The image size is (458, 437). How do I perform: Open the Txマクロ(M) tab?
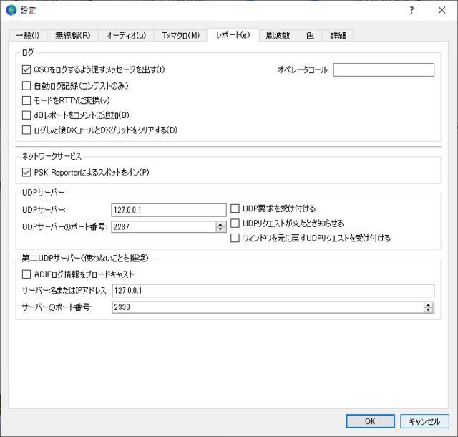point(180,35)
